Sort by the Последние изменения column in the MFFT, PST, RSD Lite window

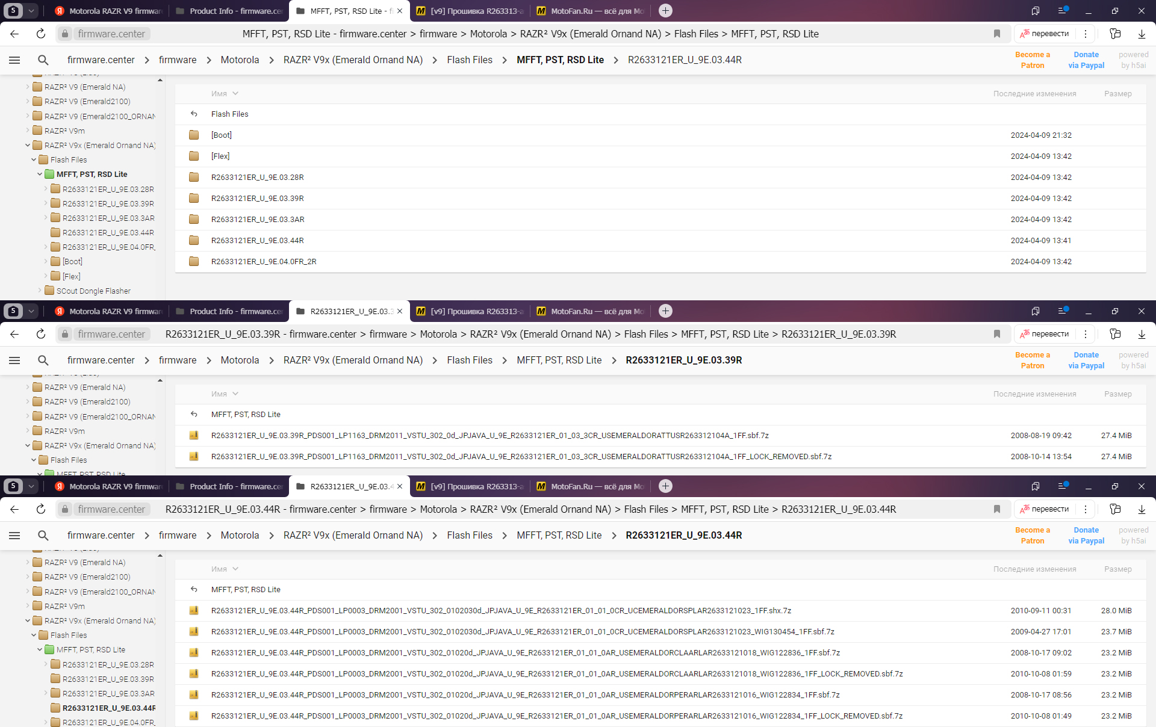(x=1034, y=93)
